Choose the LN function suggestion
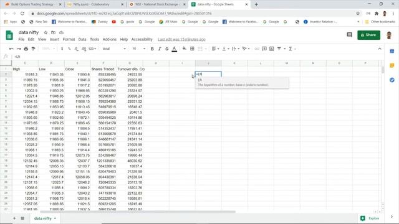The height and width of the screenshot is (224, 399). click(242, 83)
